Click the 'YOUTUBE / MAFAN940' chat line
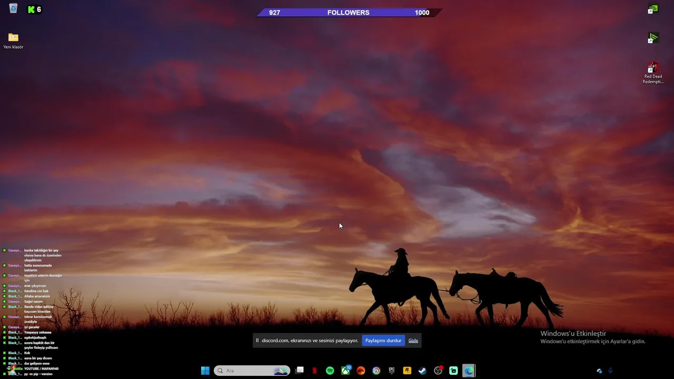674x379 pixels. [41, 369]
